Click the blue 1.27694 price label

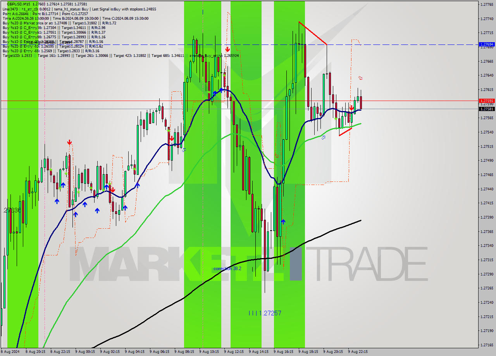tap(487, 44)
